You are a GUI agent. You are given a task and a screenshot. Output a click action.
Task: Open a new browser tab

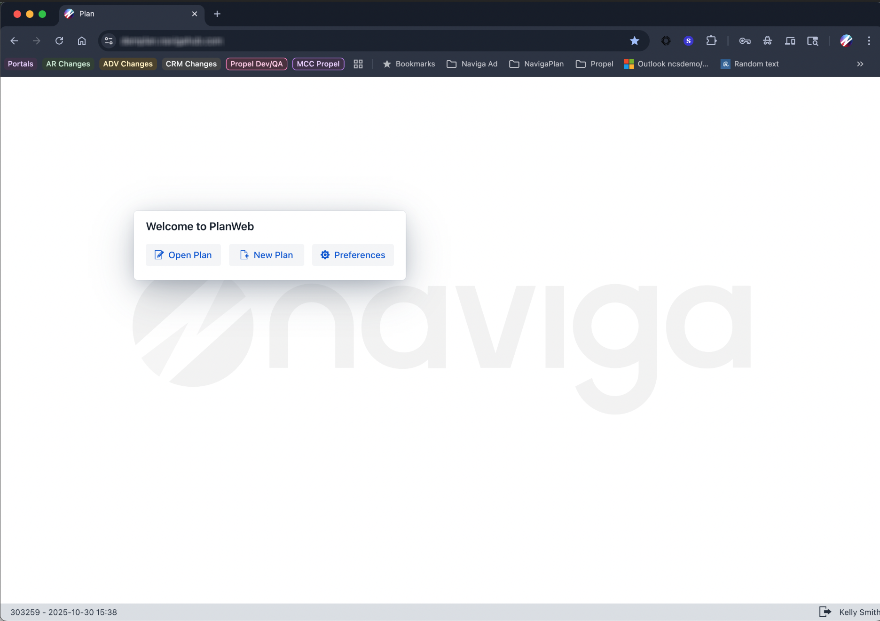coord(217,14)
